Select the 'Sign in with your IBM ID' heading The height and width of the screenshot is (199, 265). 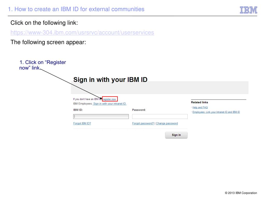pos(110,80)
